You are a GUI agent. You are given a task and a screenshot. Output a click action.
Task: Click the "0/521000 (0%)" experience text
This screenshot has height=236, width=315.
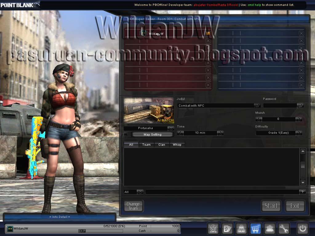coord(114,226)
